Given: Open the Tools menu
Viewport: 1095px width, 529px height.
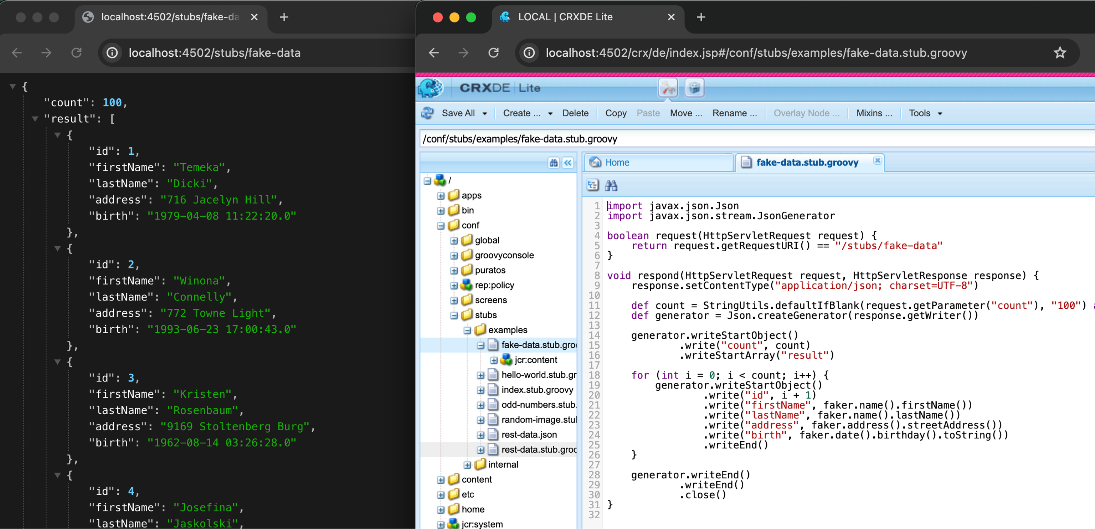Looking at the screenshot, I should point(925,113).
